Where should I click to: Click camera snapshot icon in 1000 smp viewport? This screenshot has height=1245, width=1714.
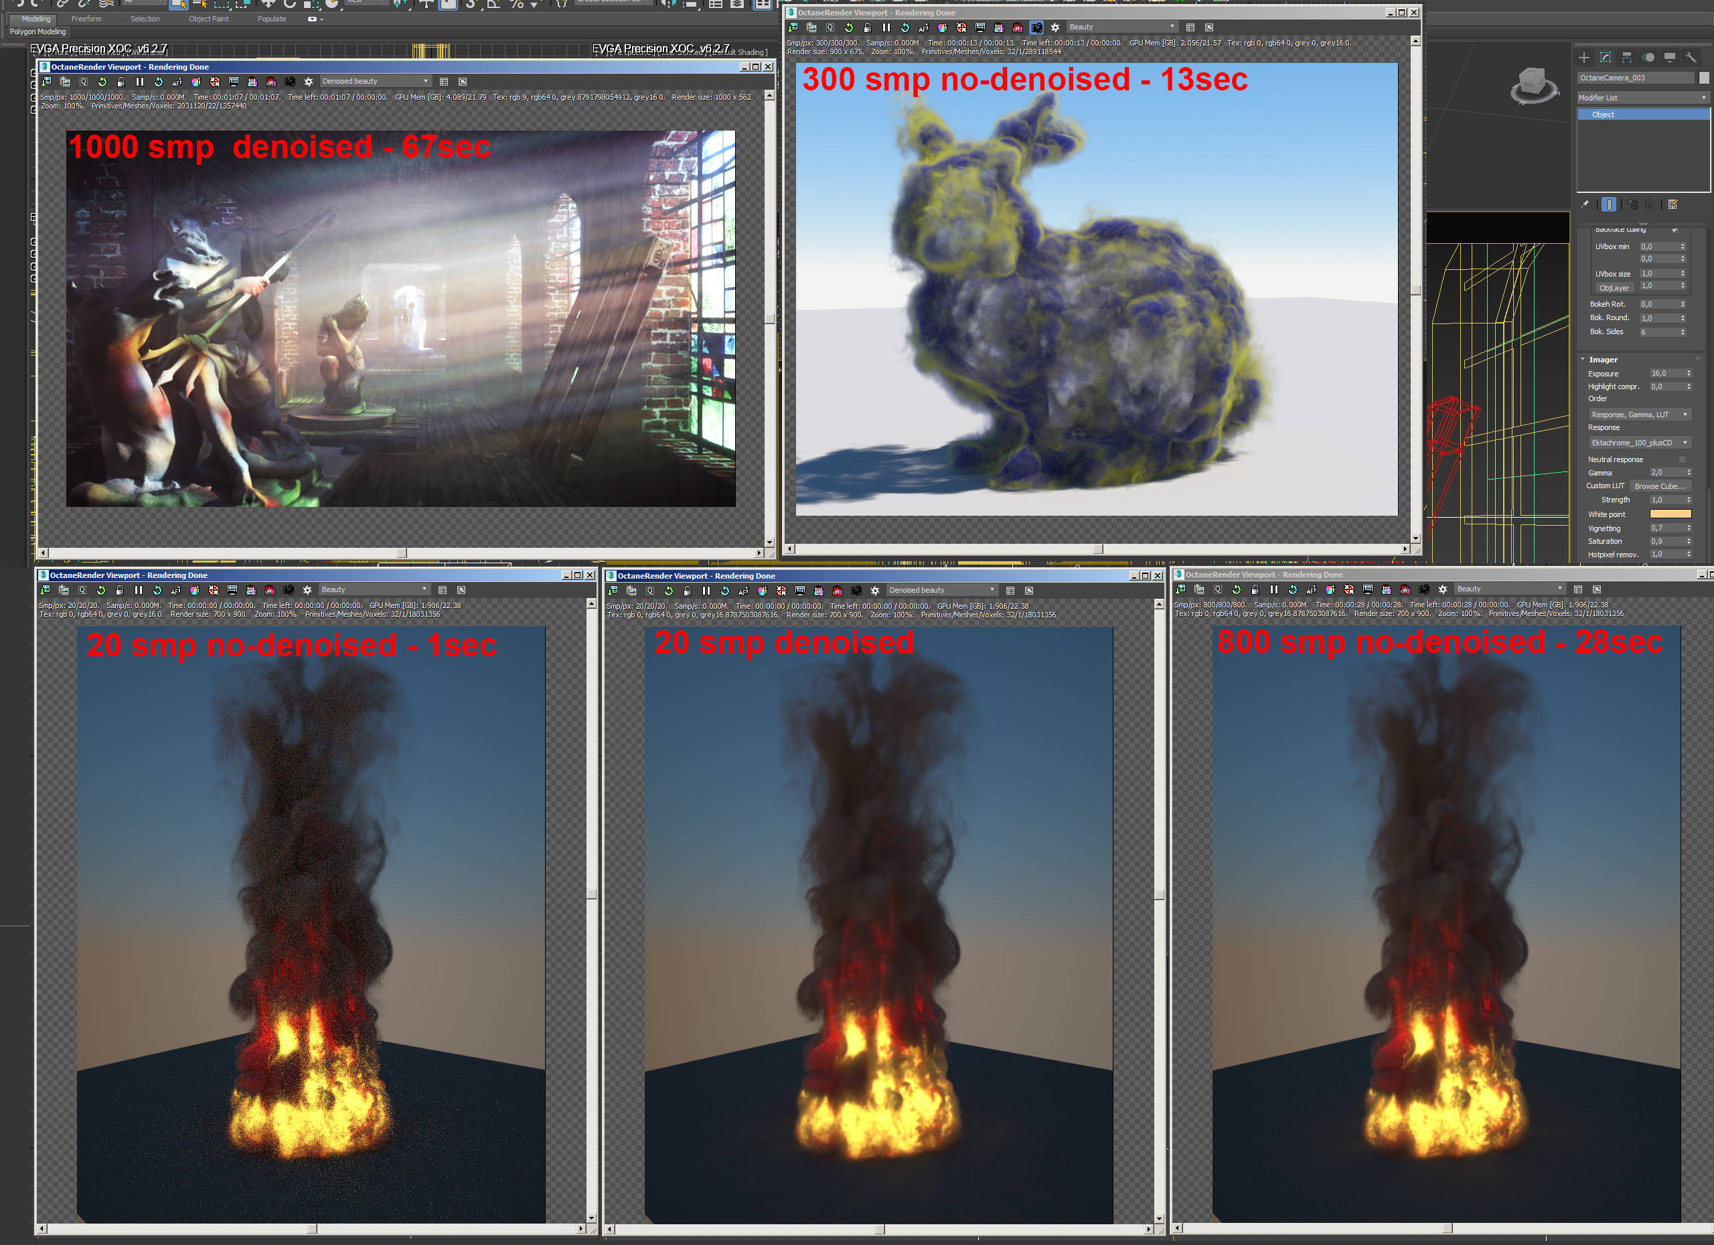click(289, 82)
